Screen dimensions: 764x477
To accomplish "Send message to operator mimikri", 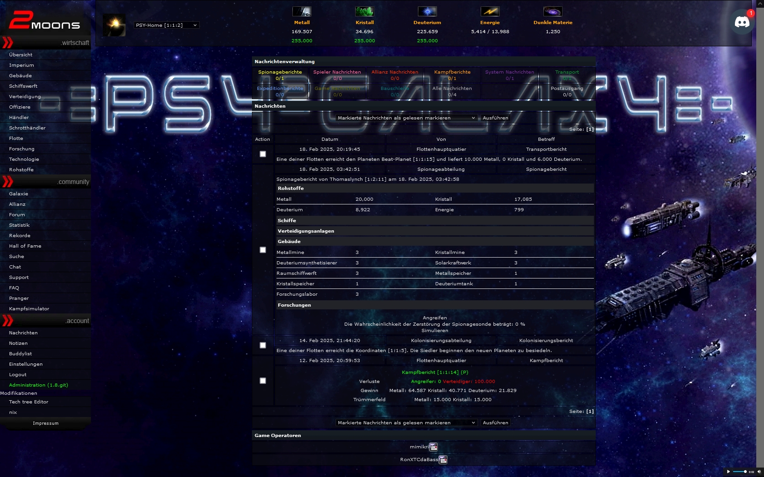I will point(433,447).
